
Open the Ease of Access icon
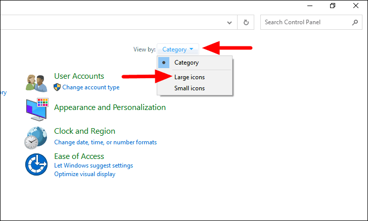[x=36, y=164]
